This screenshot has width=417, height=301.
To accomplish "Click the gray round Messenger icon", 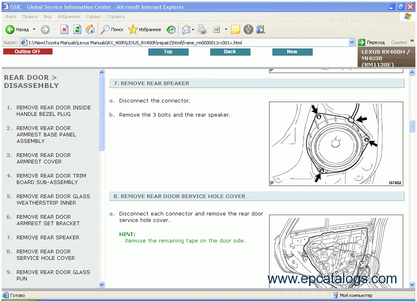I will [x=249, y=29].
